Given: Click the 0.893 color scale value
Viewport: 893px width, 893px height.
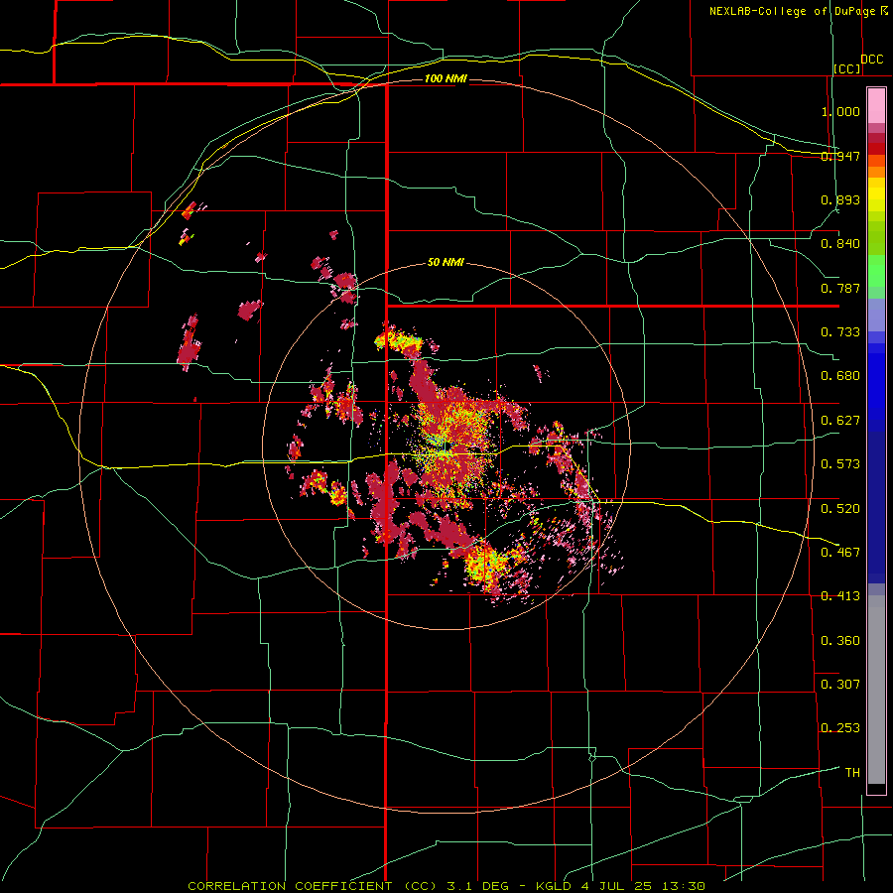Looking at the screenshot, I should (x=840, y=199).
